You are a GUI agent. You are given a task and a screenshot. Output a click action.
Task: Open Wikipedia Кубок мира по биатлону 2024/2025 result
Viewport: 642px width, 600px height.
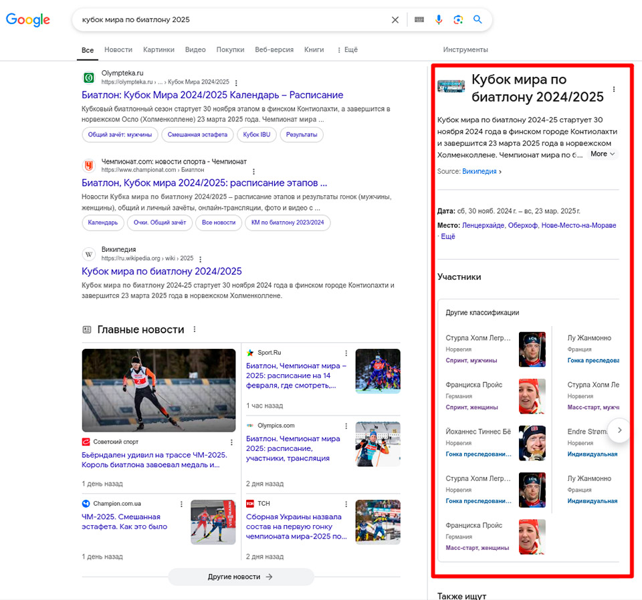[x=162, y=271]
